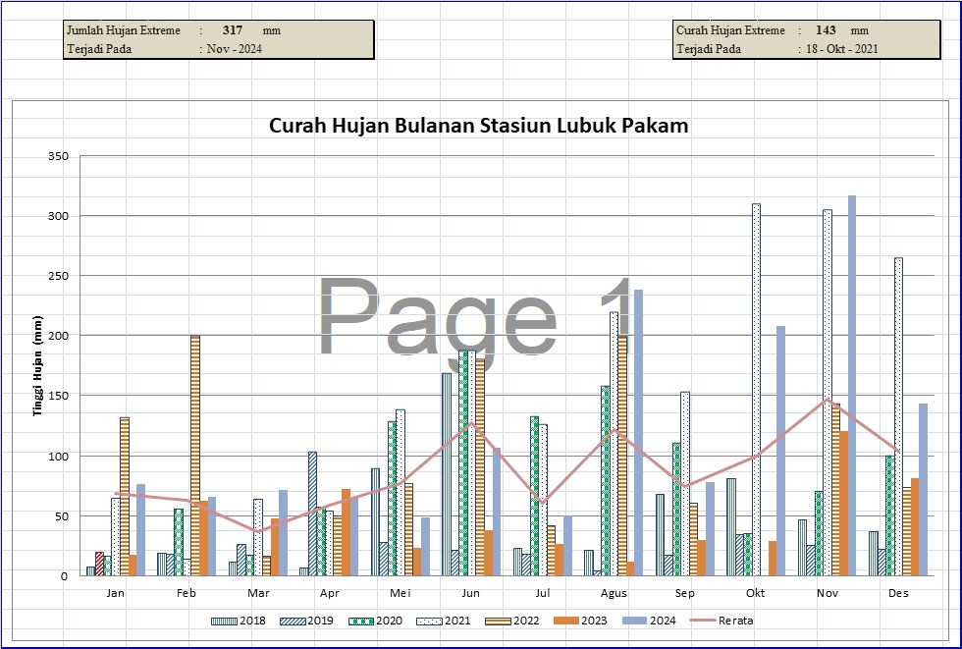Select the Rerata line legend entry
This screenshot has width=962, height=649.
[x=721, y=621]
